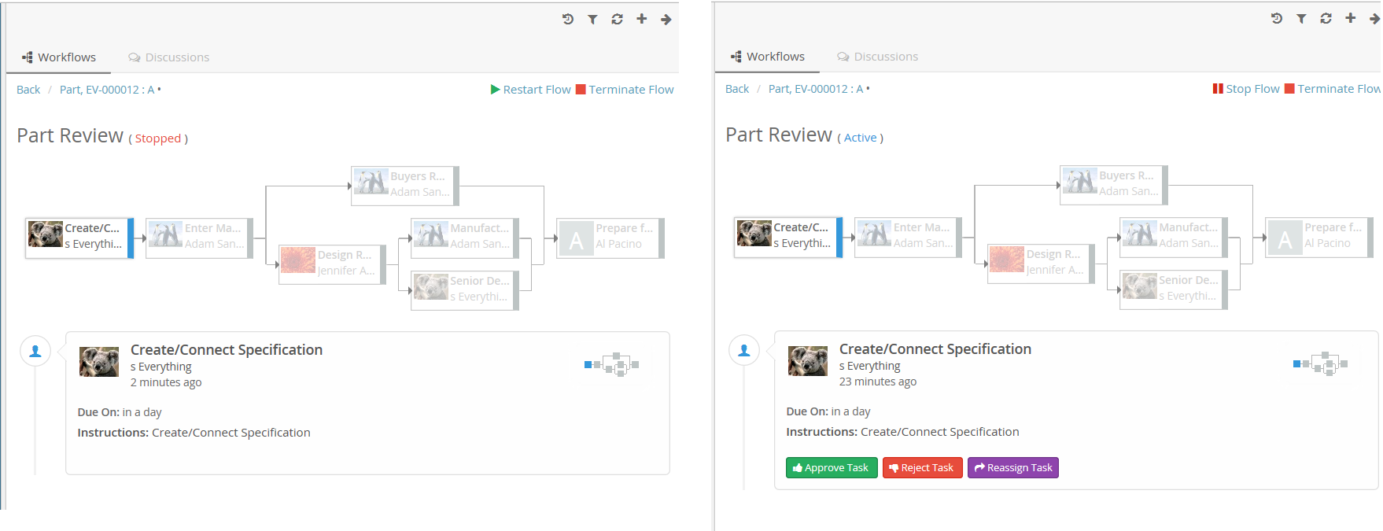Image resolution: width=1383 pixels, height=531 pixels.
Task: Click the flow diagram icon in the 2-minutes-ago task card
Action: [x=612, y=364]
